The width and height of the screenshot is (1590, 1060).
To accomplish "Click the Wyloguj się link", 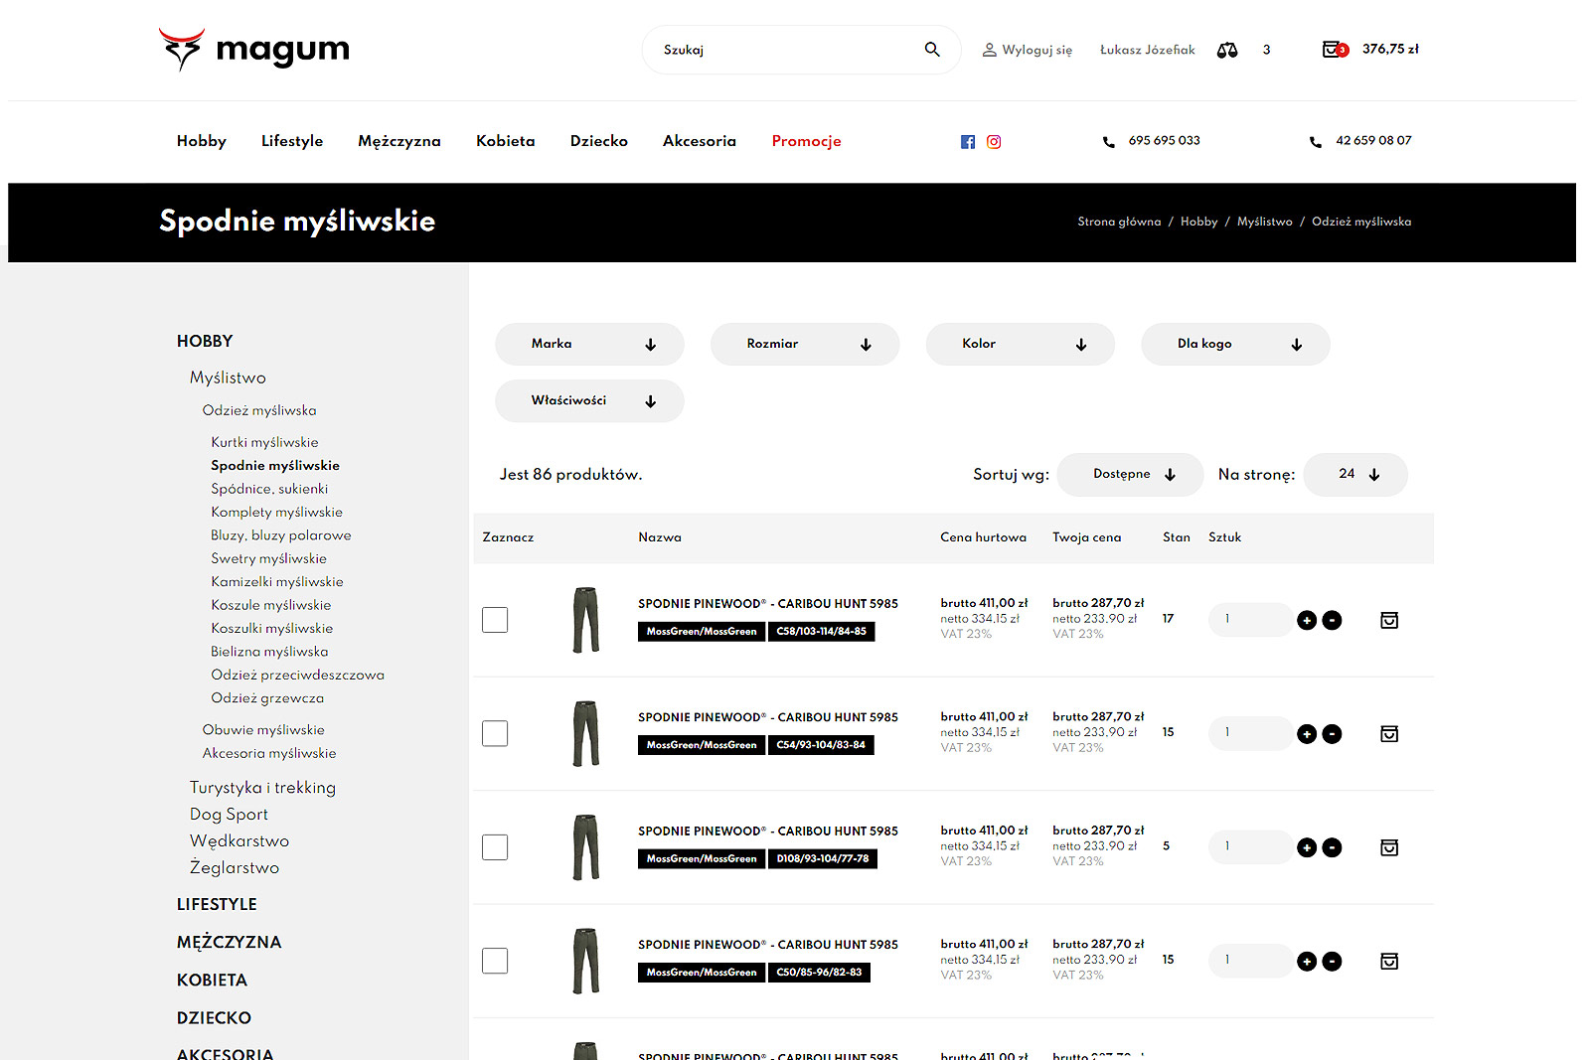I will [x=1036, y=50].
